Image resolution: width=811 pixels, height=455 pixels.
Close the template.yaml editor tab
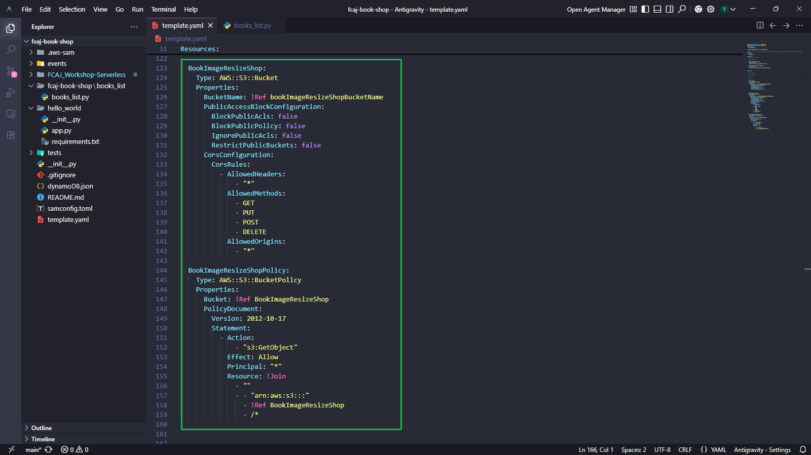pos(210,25)
